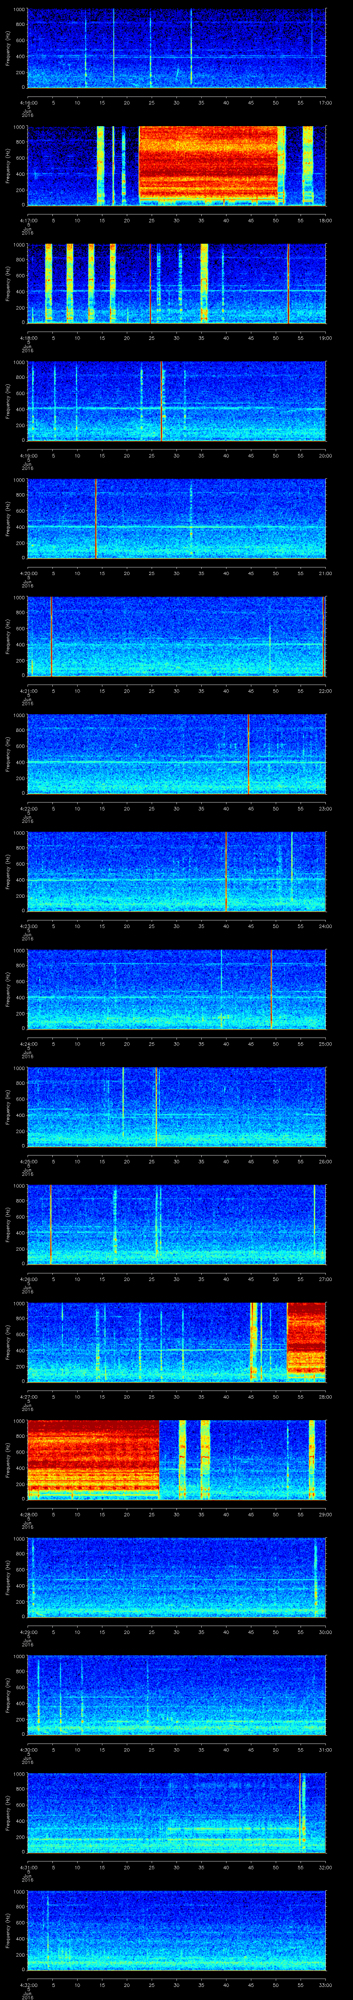View the spectrogram panel starting at 4:28:00
353x2000 pixels.
pyautogui.click(x=176, y=1461)
